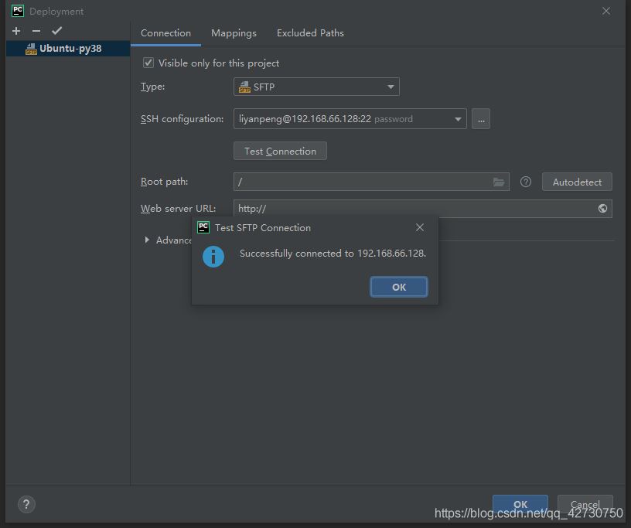Viewport: 631px width, 528px height.
Task: Click the checkmark use-as-default icon
Action: (56, 31)
